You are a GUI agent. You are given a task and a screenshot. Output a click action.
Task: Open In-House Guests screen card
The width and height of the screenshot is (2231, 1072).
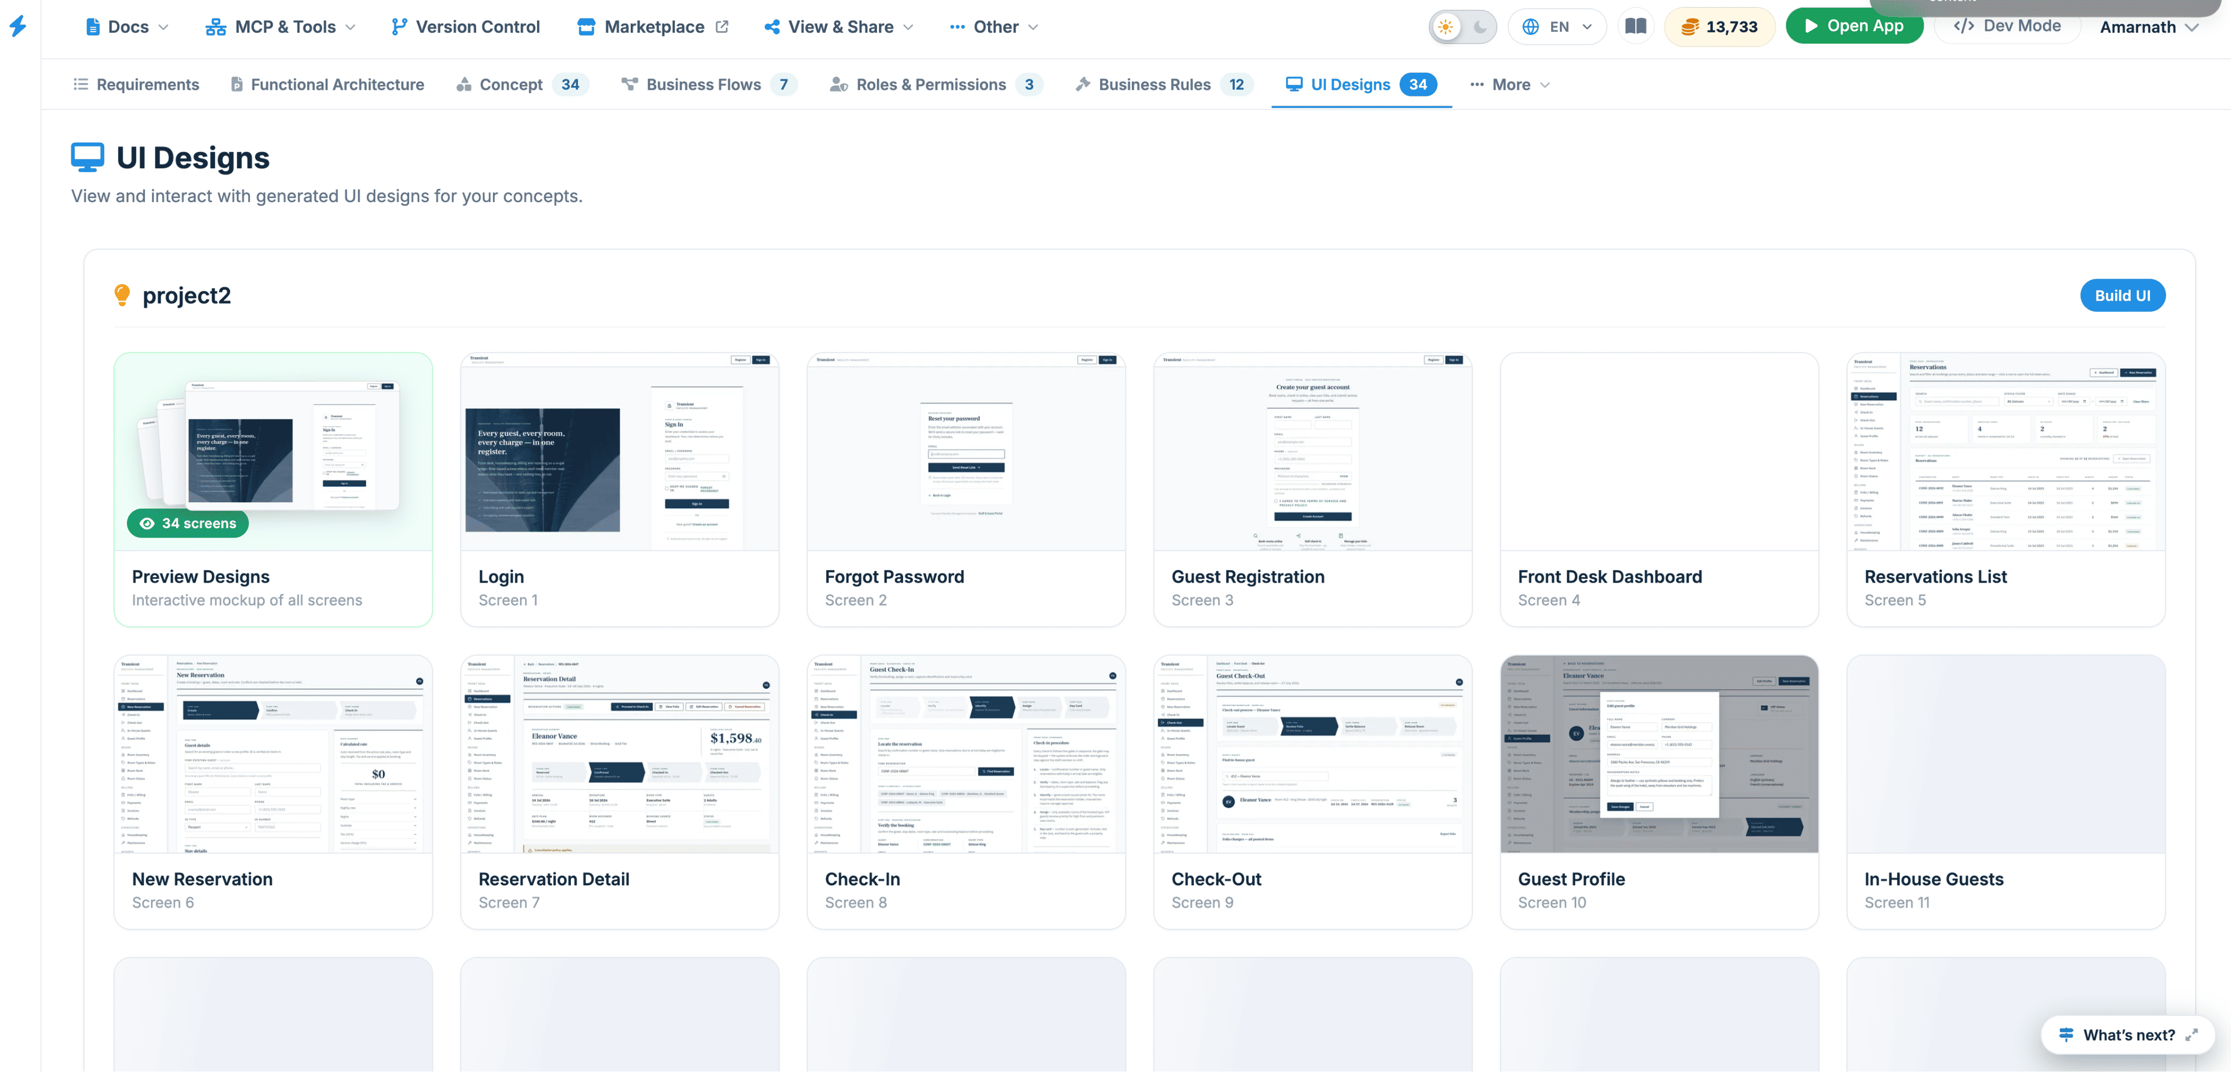pos(2005,791)
